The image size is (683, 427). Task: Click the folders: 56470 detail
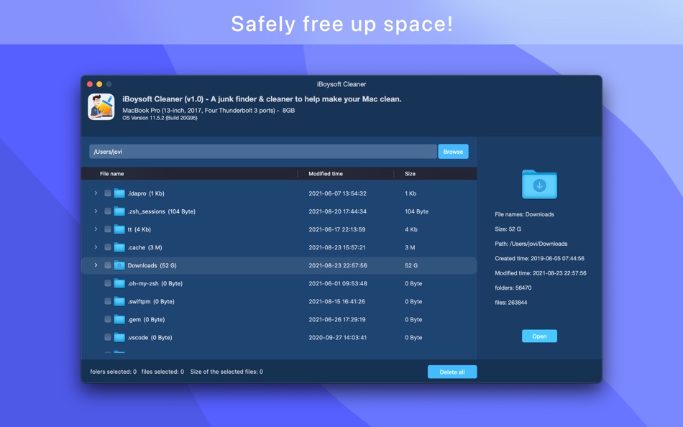pos(513,288)
